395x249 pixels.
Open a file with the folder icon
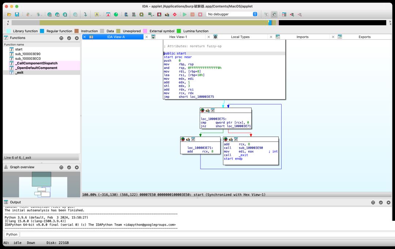(x=9, y=14)
